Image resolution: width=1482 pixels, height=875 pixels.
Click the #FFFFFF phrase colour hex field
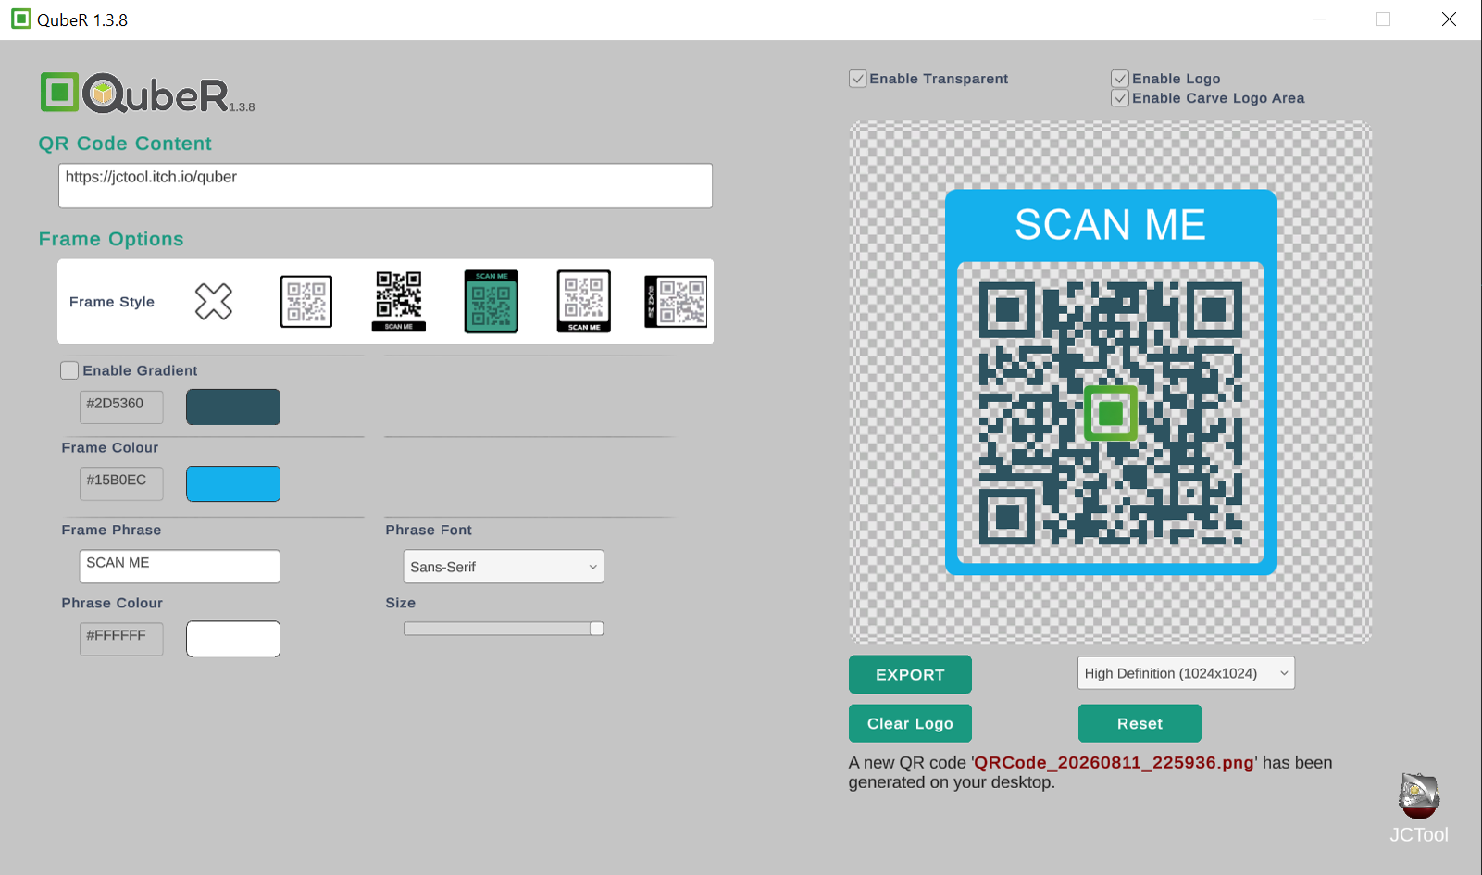pyautogui.click(x=121, y=639)
